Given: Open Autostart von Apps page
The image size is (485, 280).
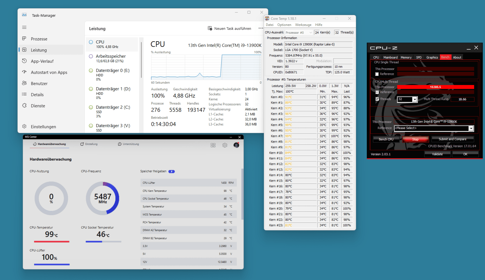Looking at the screenshot, I should point(51,72).
